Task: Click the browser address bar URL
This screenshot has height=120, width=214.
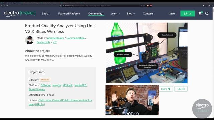Action: 87,6
